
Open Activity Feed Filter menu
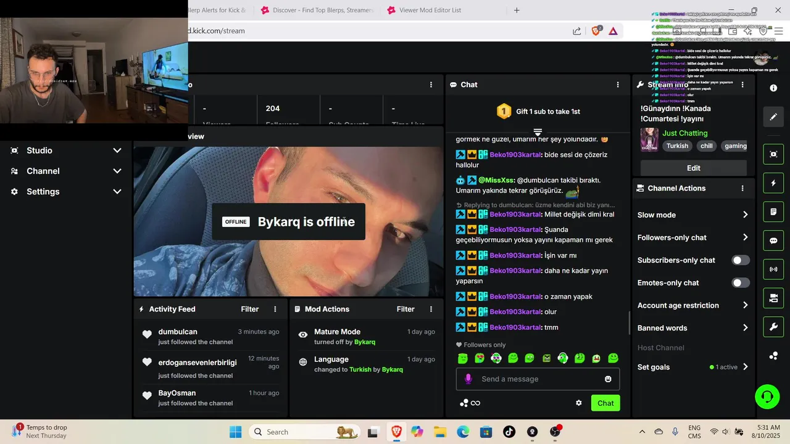pos(250,309)
